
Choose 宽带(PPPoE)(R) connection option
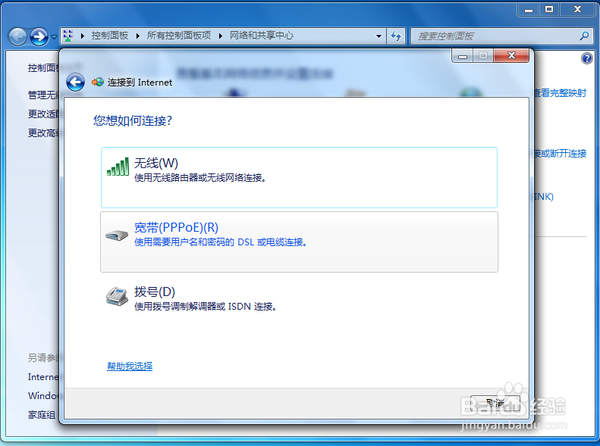(299, 242)
